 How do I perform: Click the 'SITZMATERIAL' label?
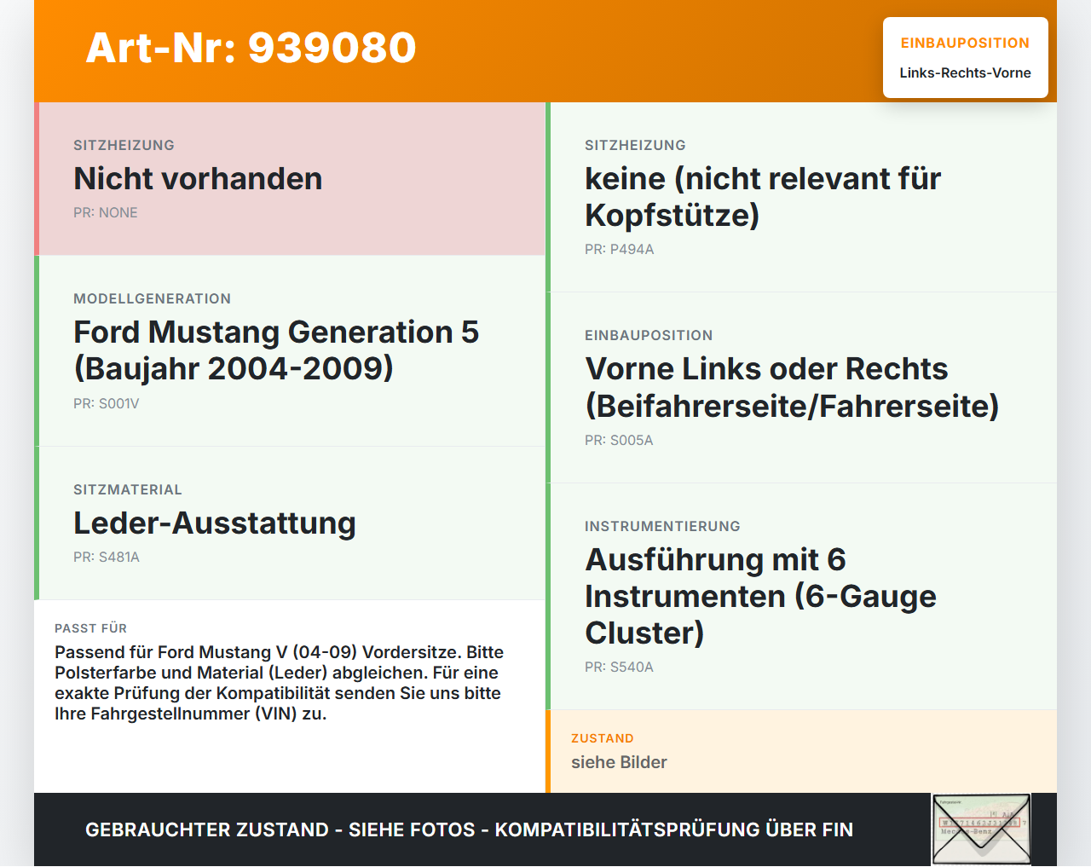128,490
